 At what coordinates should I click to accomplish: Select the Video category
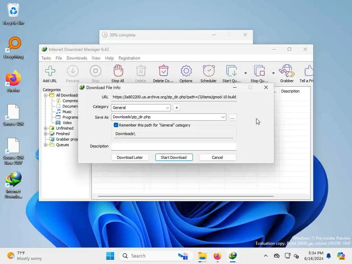pyautogui.click(x=67, y=123)
